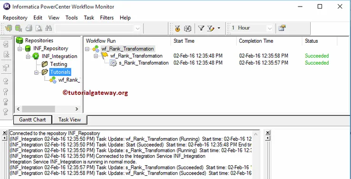Sort by Completion Time column header
The width and height of the screenshot is (351, 179).
tap(269, 41)
